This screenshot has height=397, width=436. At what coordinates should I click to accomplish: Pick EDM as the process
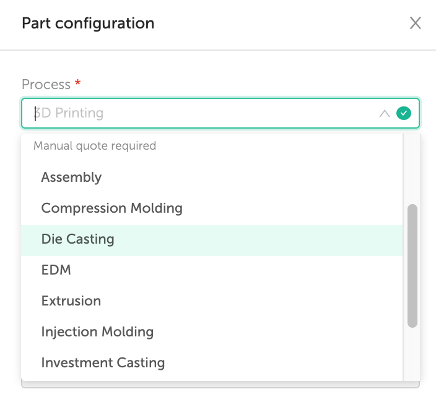[x=212, y=270]
